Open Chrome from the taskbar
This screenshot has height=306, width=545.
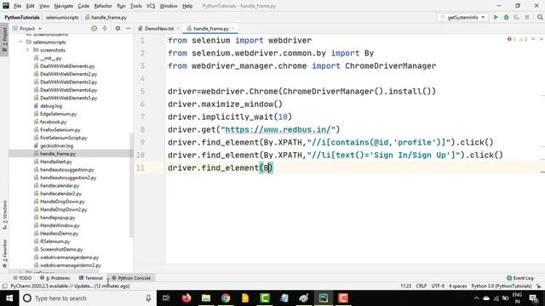[226, 298]
